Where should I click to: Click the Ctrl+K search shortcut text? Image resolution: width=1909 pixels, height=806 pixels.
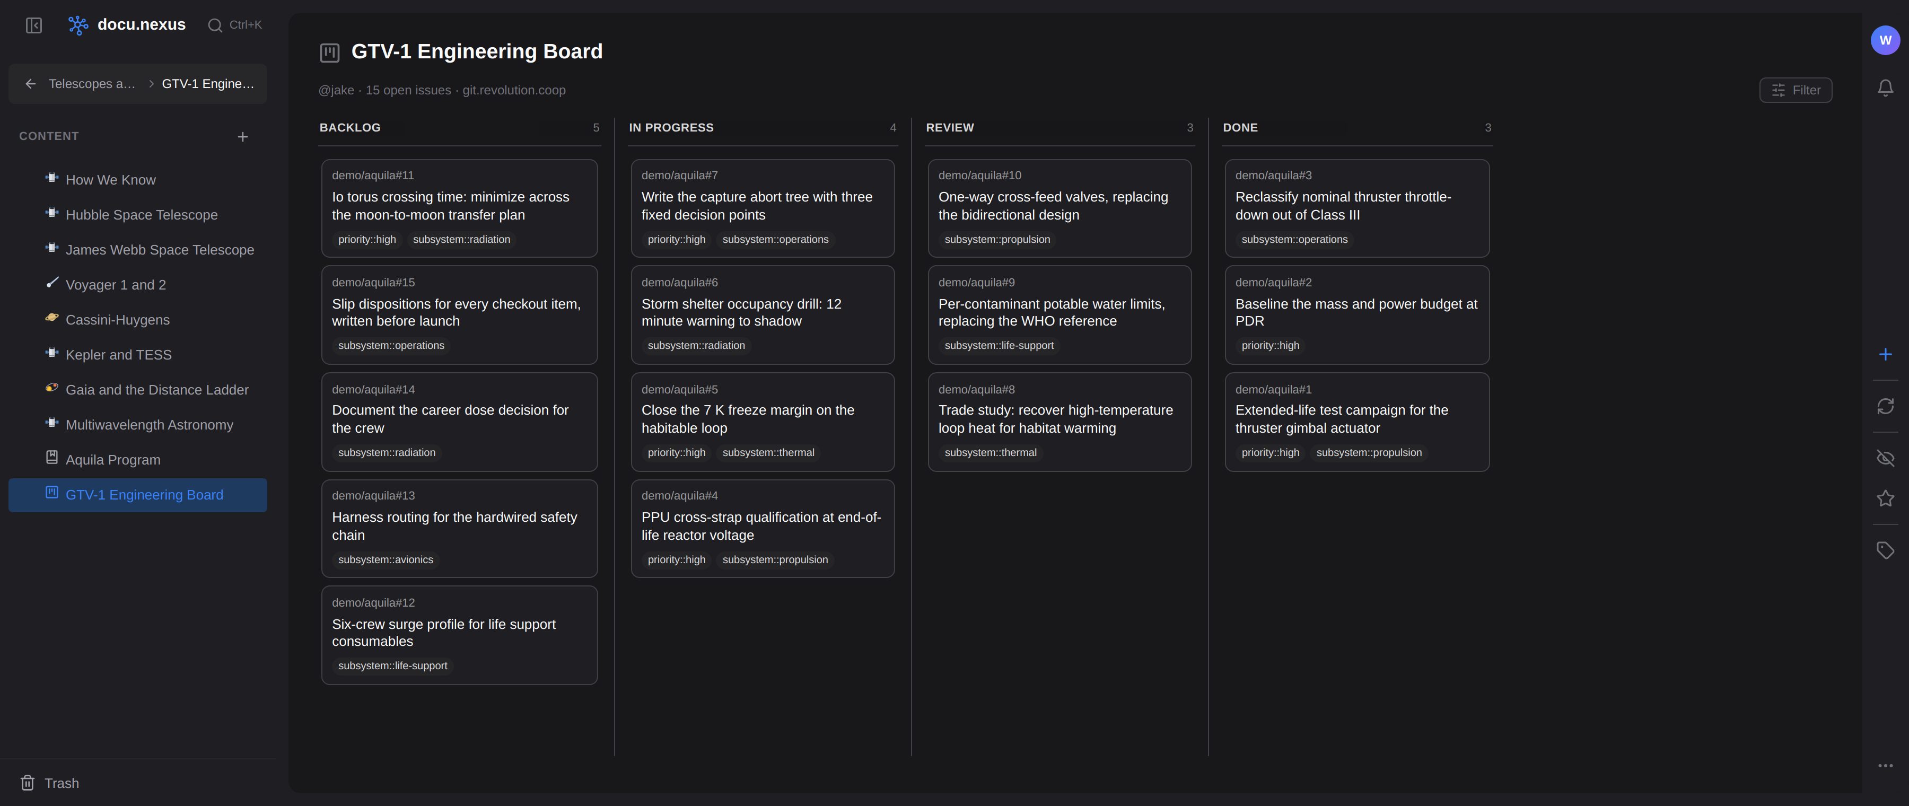click(x=246, y=25)
